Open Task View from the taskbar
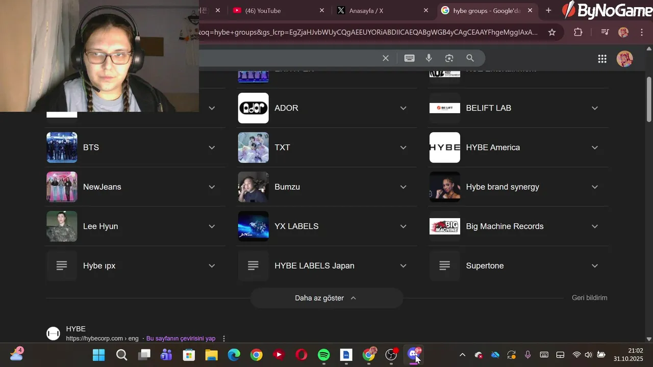Viewport: 653px width, 367px height. click(x=144, y=355)
